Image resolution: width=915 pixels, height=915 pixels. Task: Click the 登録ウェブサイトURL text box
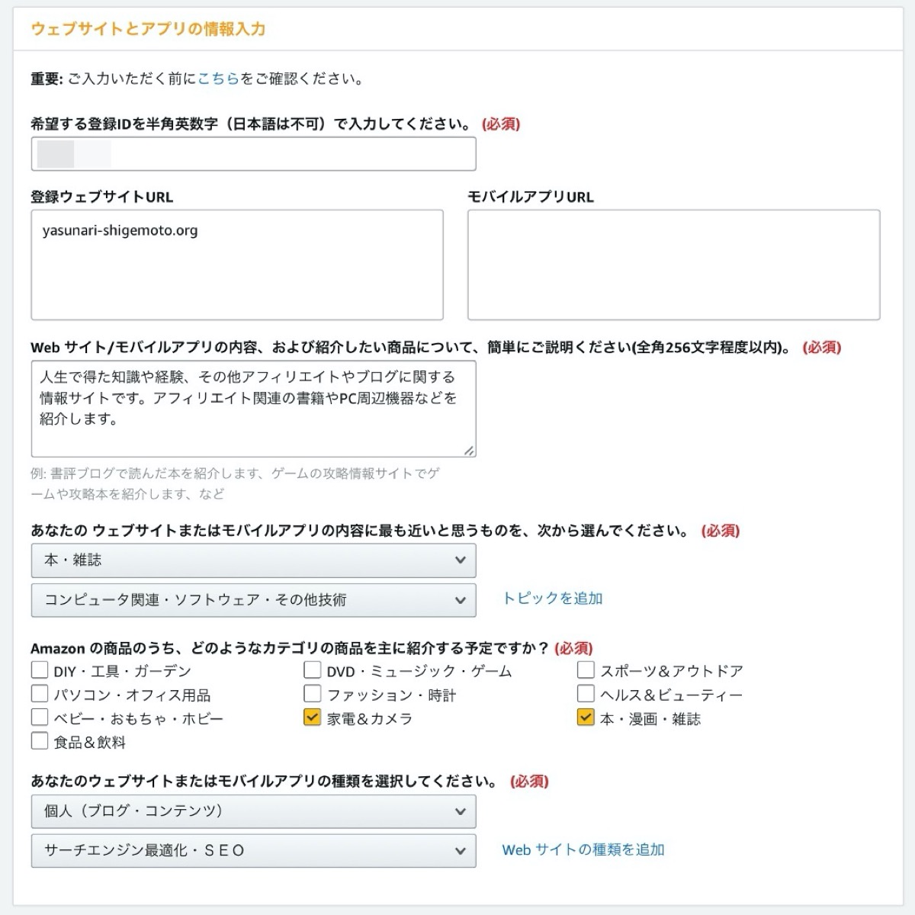pos(237,265)
